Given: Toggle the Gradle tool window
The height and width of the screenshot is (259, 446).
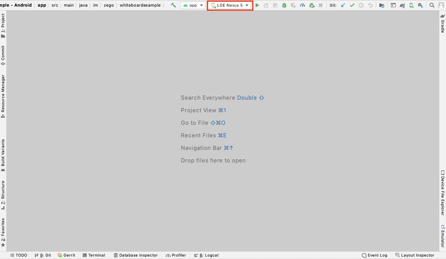Looking at the screenshot, I should [x=443, y=24].
